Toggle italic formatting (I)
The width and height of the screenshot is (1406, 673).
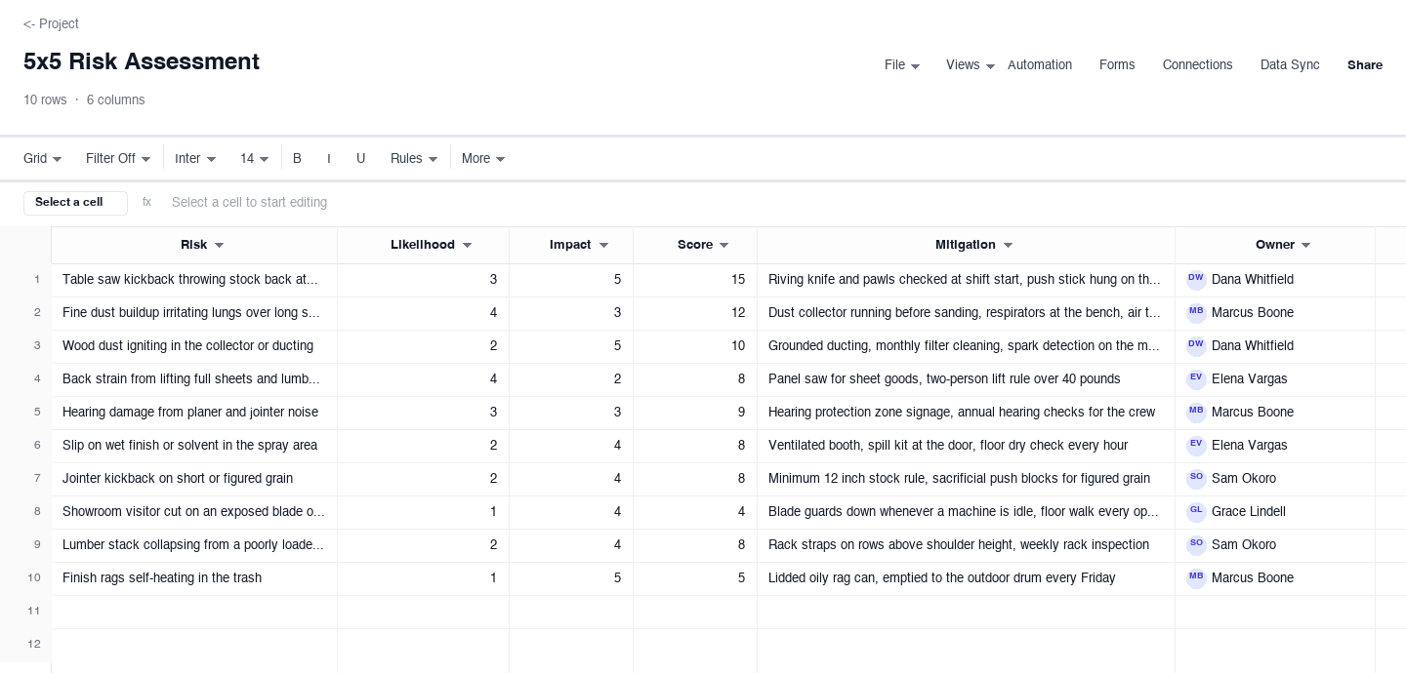click(329, 159)
